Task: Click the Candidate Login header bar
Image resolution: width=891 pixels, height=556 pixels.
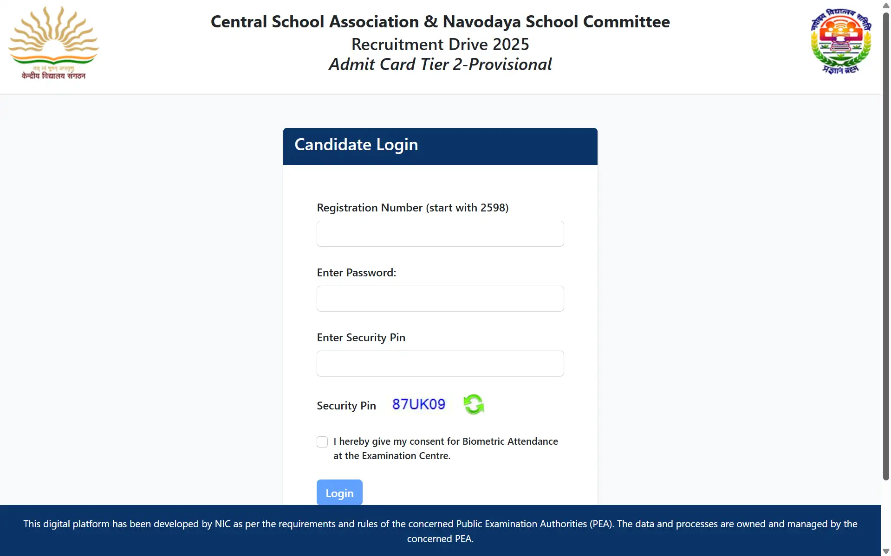Action: (440, 145)
